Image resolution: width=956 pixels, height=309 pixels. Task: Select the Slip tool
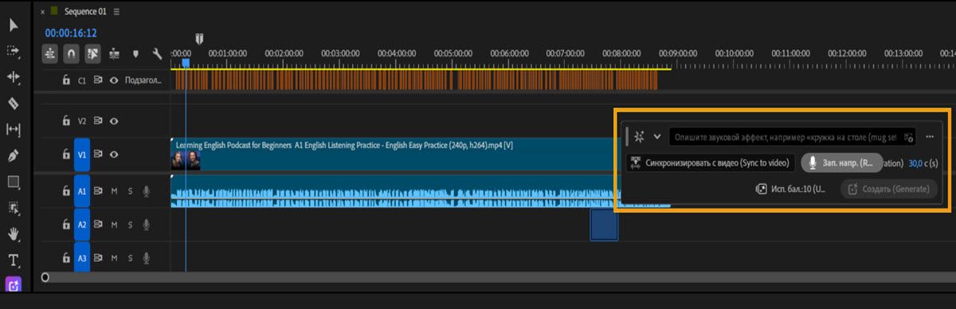[14, 129]
